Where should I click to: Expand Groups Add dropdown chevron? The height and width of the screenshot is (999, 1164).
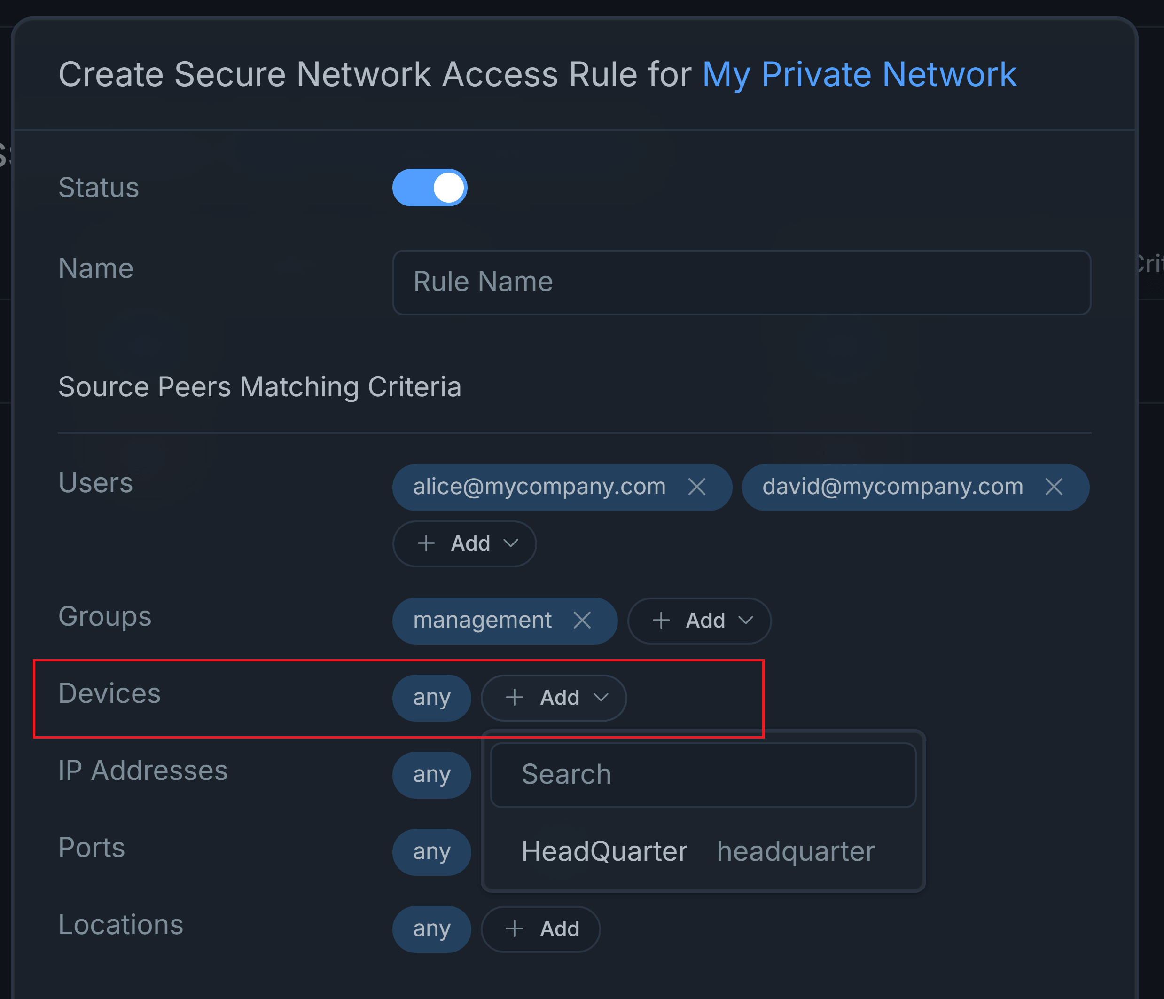[x=745, y=620]
